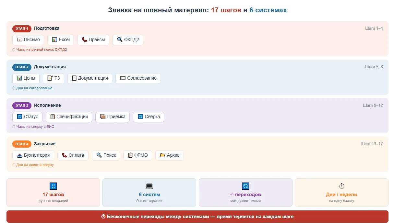Click the laptop icon above 6 систем
The width and height of the screenshot is (394, 224).
click(x=149, y=186)
